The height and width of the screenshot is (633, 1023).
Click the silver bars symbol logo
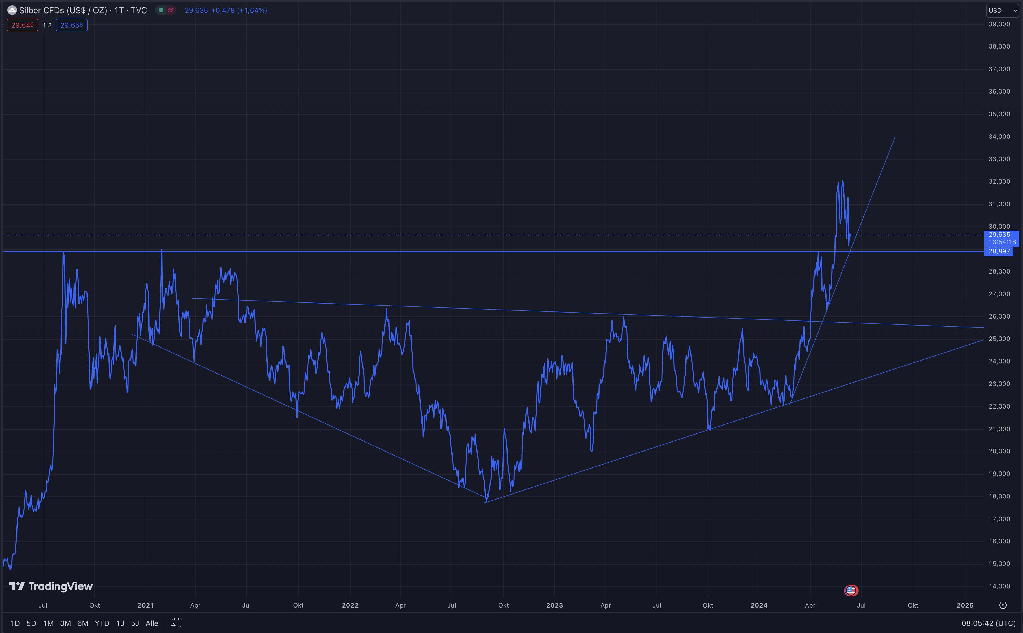12,10
